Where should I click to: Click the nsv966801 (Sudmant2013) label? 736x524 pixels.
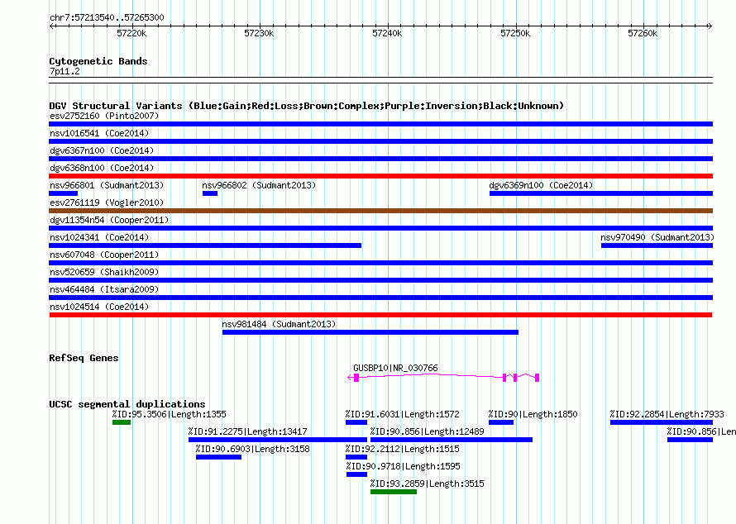(107, 185)
